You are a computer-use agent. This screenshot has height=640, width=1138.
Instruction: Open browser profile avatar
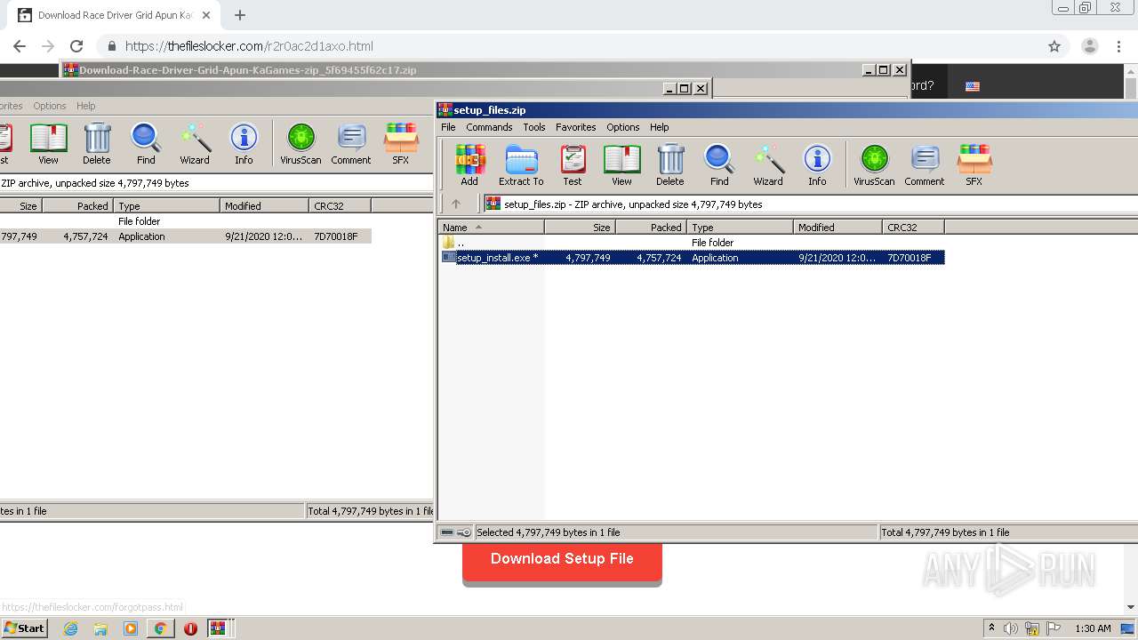(x=1089, y=46)
